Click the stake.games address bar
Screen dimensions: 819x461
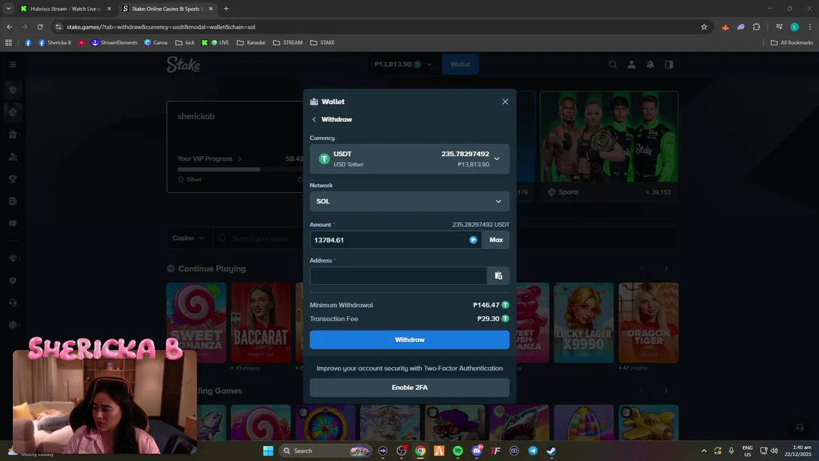click(378, 27)
